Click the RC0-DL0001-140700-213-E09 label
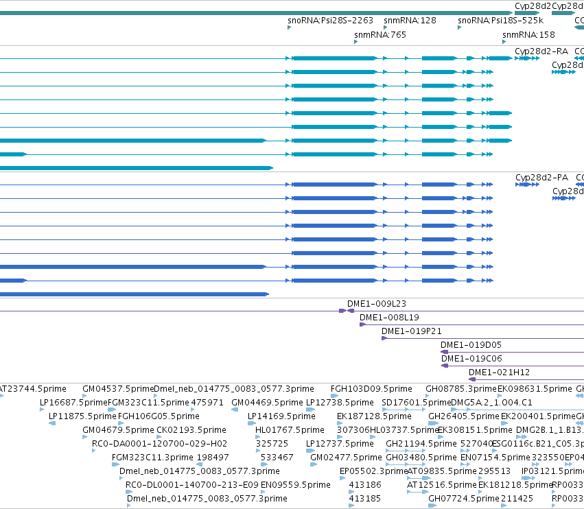 click(192, 485)
